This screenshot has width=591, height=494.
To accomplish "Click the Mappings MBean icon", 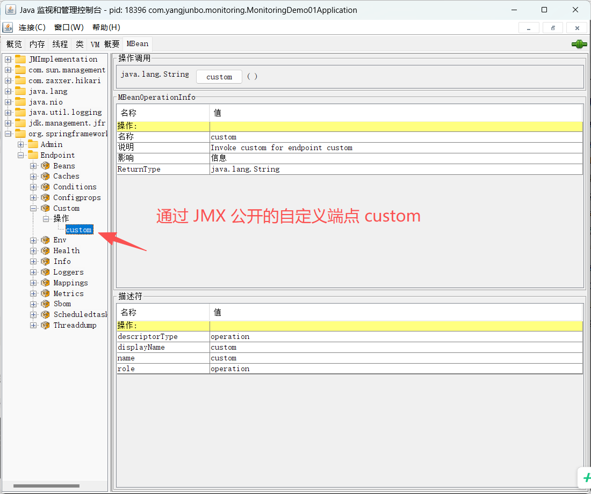I will [45, 283].
